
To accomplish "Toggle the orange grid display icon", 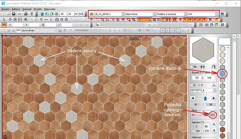I will click(139, 20).
